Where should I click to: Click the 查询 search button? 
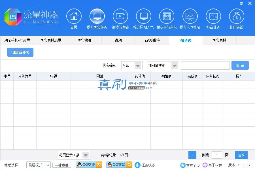point(240,65)
